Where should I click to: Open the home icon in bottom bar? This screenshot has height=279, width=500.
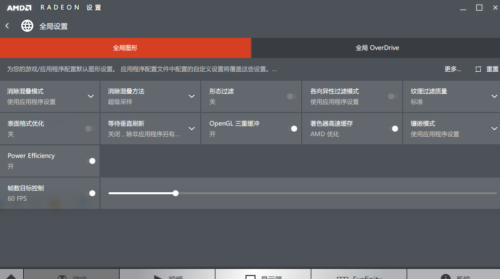(x=11, y=276)
